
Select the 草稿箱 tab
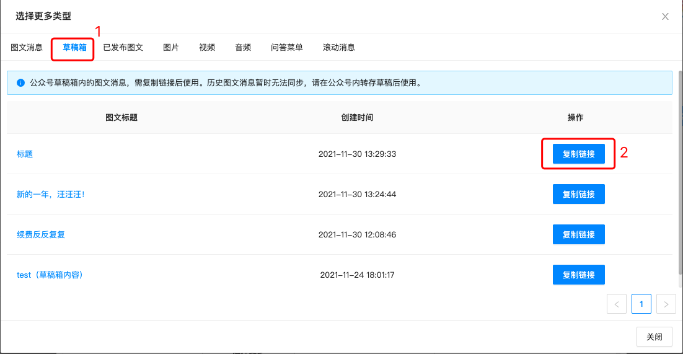click(74, 47)
